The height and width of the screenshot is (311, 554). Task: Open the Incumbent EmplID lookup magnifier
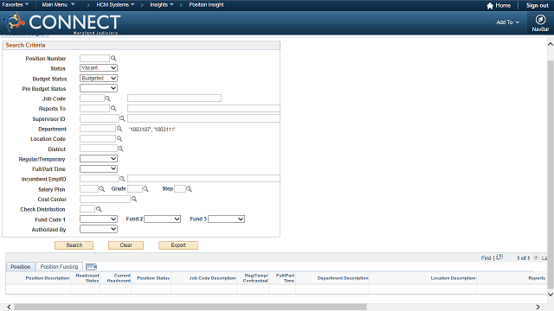[x=122, y=179]
